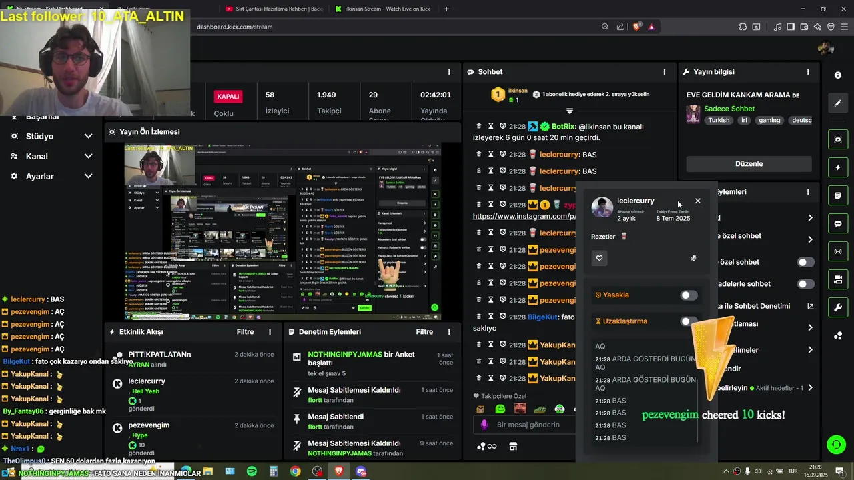Open the infinity points icon below chat input
Viewport: 854px width, 480px height.
(x=487, y=446)
